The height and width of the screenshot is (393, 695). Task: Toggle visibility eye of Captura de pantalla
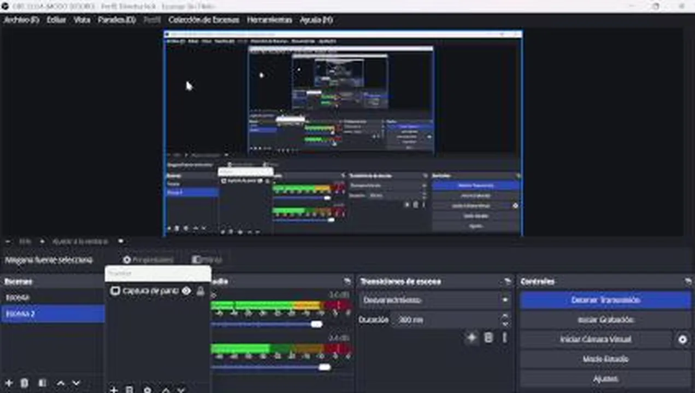click(x=186, y=291)
